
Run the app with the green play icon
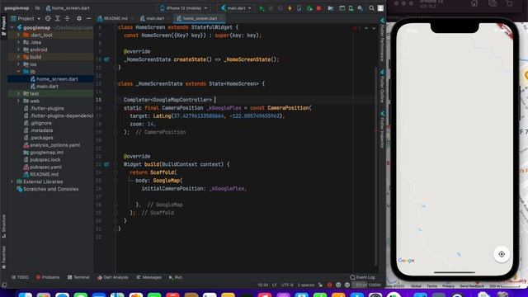[262, 8]
